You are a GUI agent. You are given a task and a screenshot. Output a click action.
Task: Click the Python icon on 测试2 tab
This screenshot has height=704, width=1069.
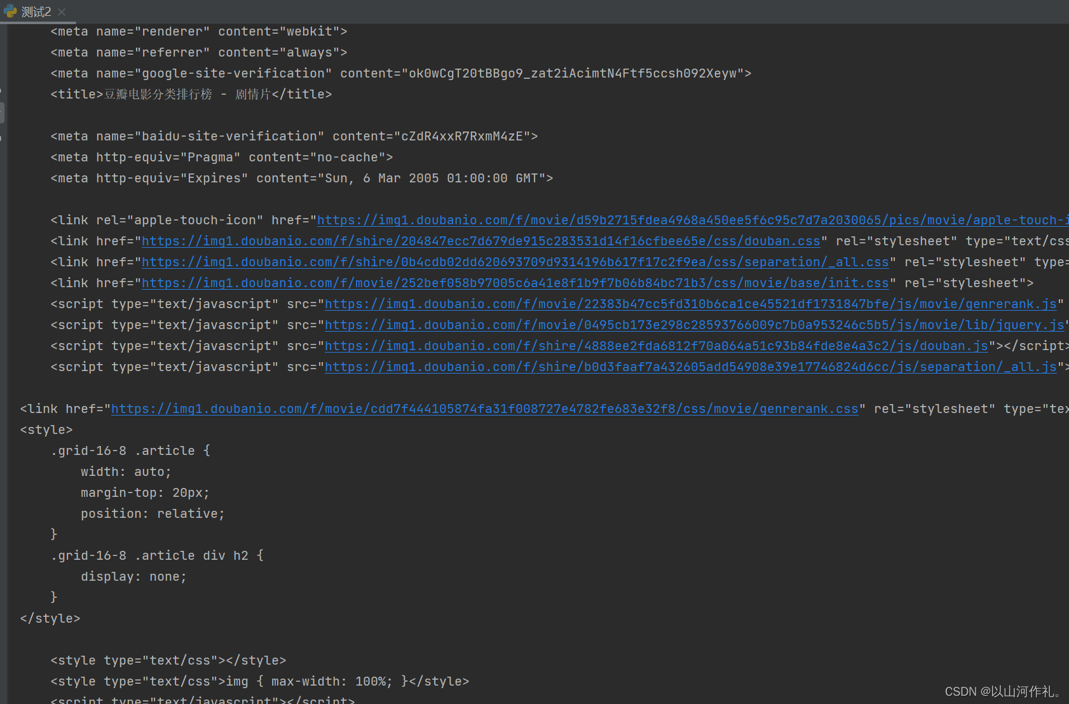point(10,11)
